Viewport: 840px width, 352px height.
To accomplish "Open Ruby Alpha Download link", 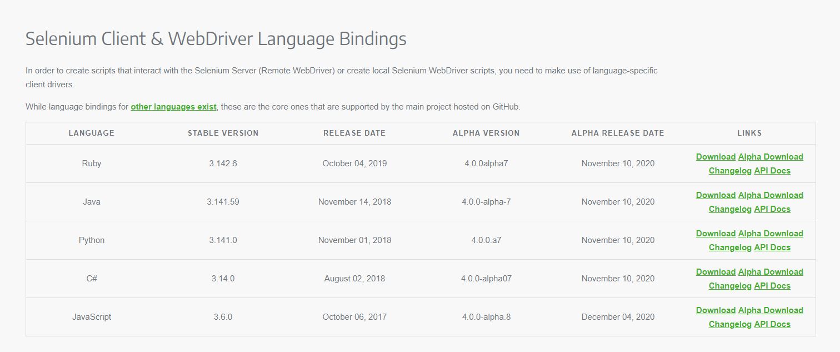I will pos(771,157).
